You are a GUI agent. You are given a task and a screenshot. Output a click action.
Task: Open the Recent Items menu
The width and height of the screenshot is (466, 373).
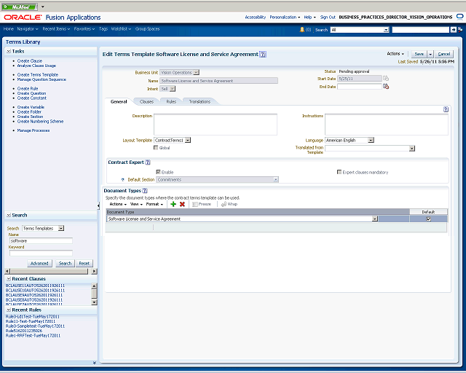click(x=56, y=29)
